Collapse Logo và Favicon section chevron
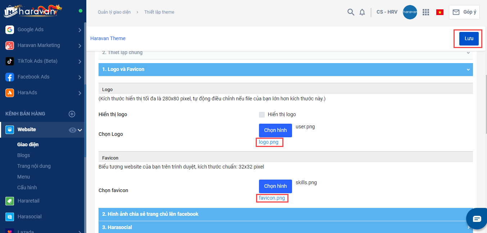487x233 pixels. [x=468, y=70]
